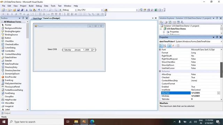
Task: Click View Code icon in Solution Explorer
Action: click(174, 22)
